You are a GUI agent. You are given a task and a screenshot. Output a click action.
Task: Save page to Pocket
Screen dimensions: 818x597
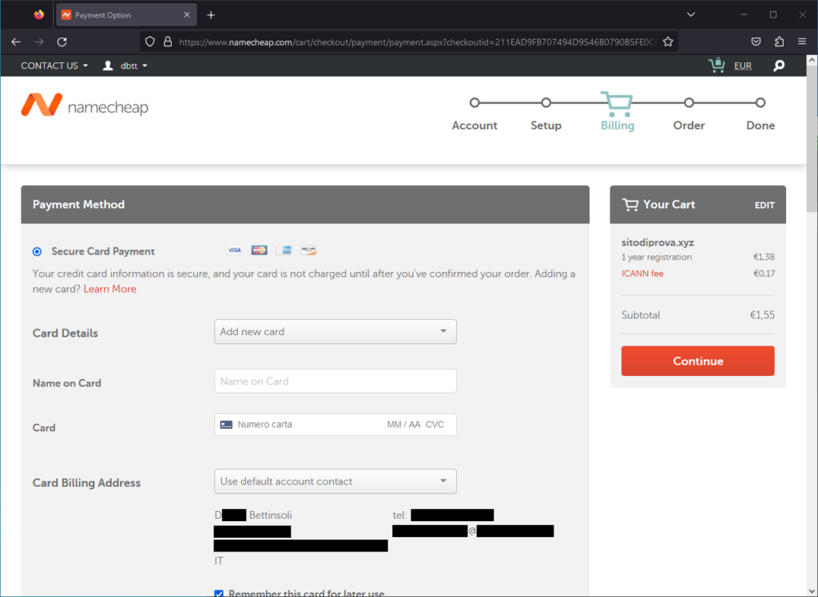756,42
